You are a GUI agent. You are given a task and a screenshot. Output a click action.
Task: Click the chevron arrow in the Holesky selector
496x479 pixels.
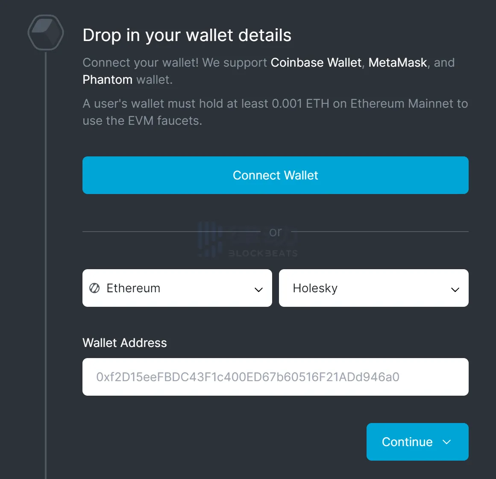[455, 289]
